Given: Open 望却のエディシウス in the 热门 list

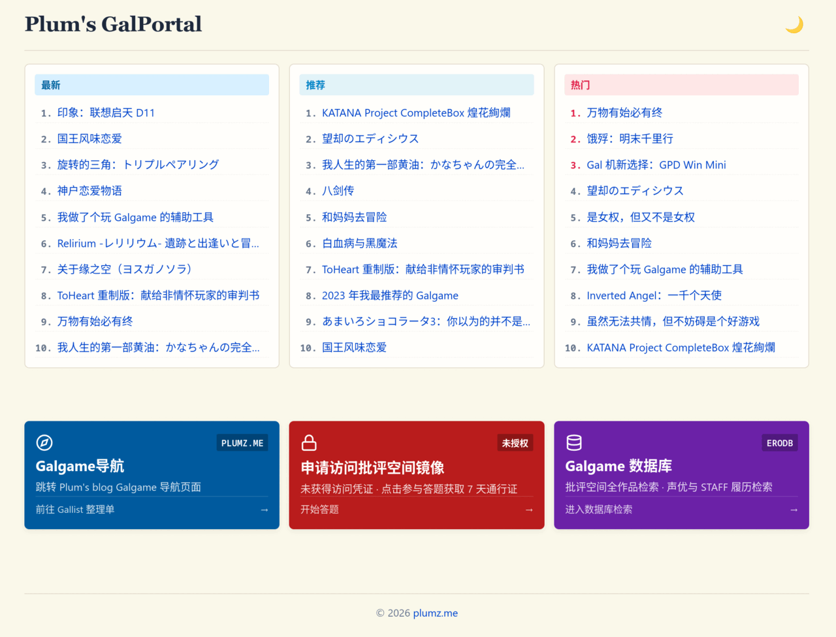Looking at the screenshot, I should click(x=635, y=191).
